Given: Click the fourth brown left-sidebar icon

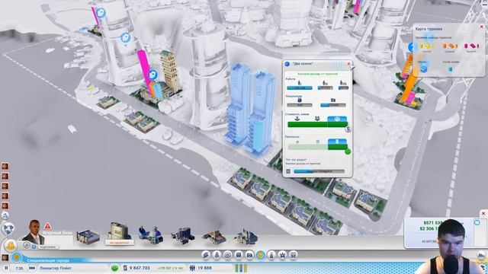Looking at the screenshot, I should pos(5,196).
